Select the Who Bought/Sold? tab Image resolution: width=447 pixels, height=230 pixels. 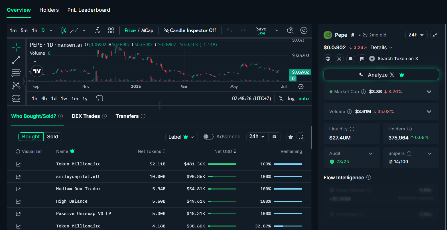[34, 116]
